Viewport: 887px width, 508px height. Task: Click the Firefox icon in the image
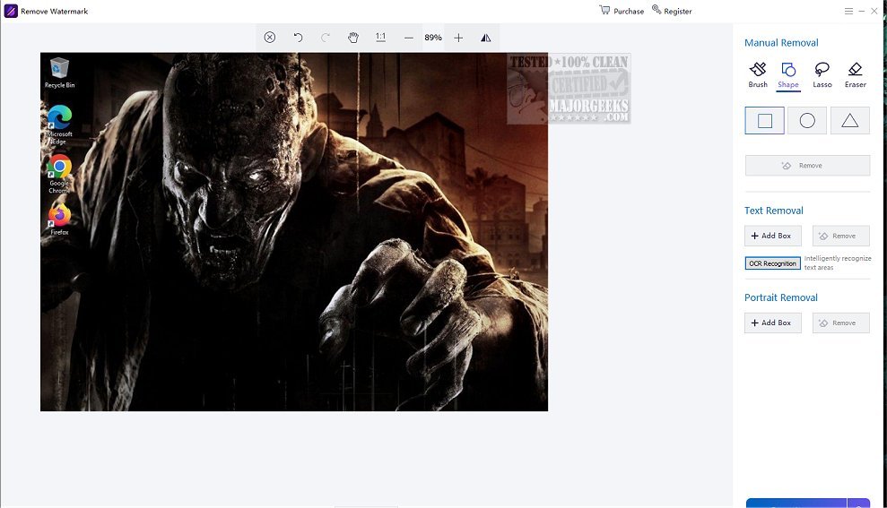coord(59,220)
